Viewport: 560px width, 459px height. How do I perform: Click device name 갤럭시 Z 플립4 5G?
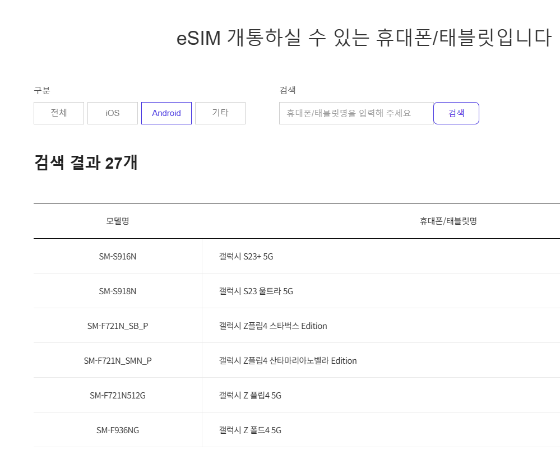[x=250, y=396]
